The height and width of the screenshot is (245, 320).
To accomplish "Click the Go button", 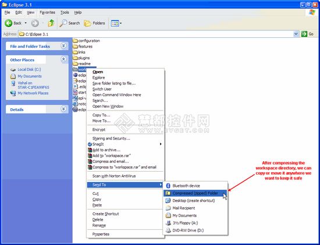I will tap(308, 34).
